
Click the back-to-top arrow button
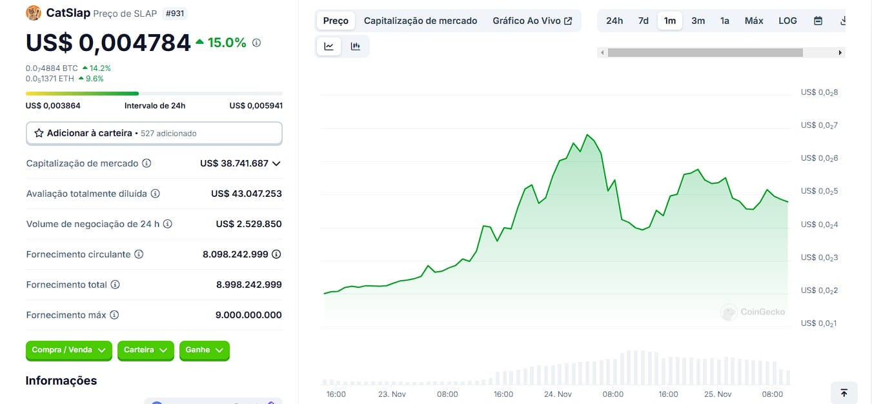[x=844, y=392]
